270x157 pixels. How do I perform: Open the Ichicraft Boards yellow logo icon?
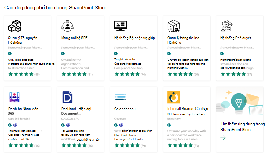pos(173,97)
